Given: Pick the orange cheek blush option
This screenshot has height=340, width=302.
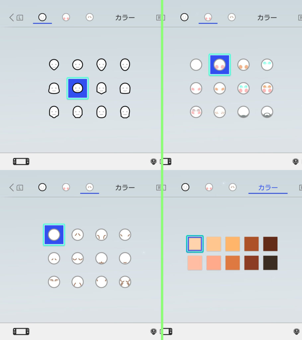Looking at the screenshot, I should click(x=243, y=65).
